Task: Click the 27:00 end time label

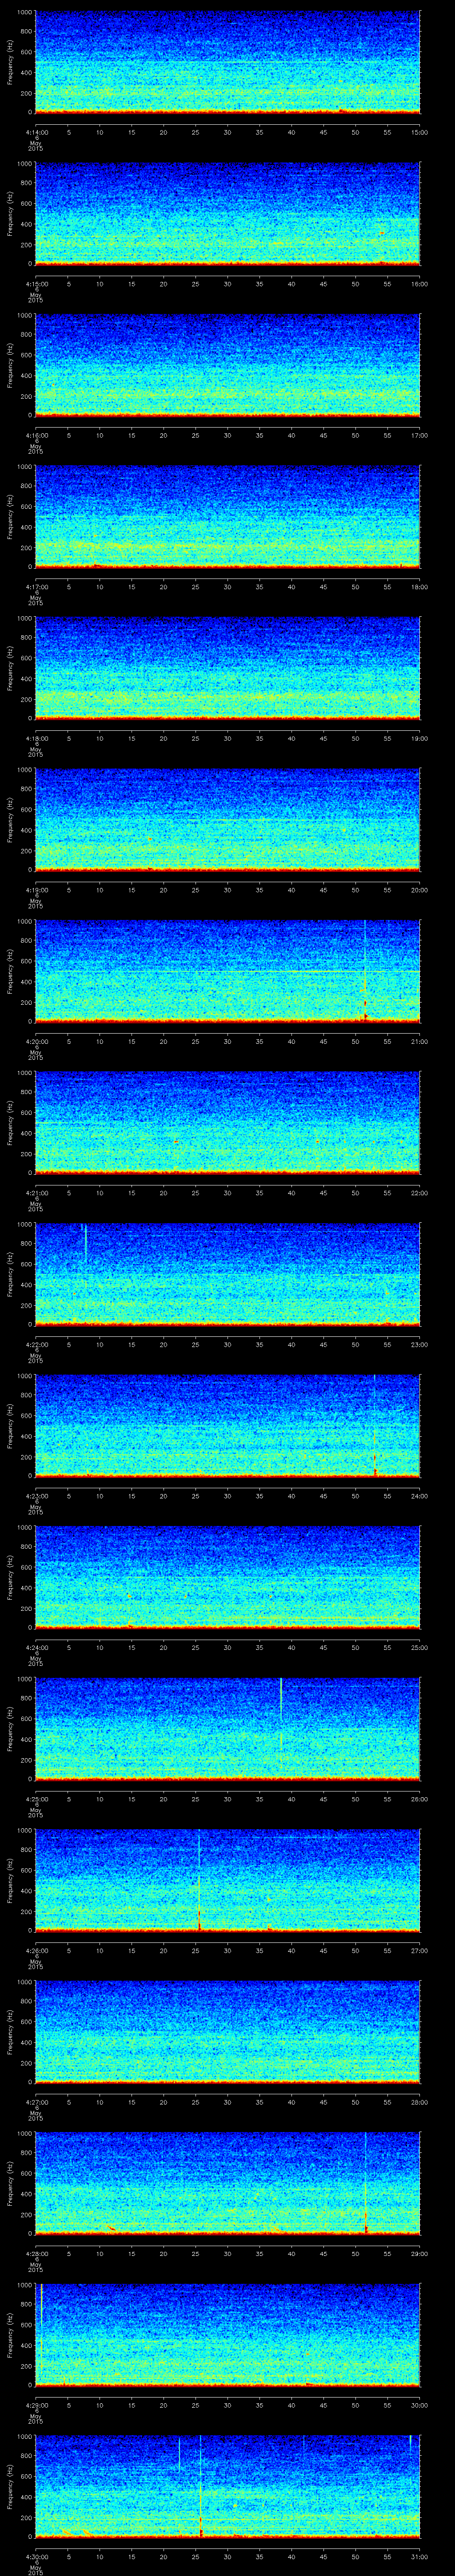Action: click(420, 1950)
